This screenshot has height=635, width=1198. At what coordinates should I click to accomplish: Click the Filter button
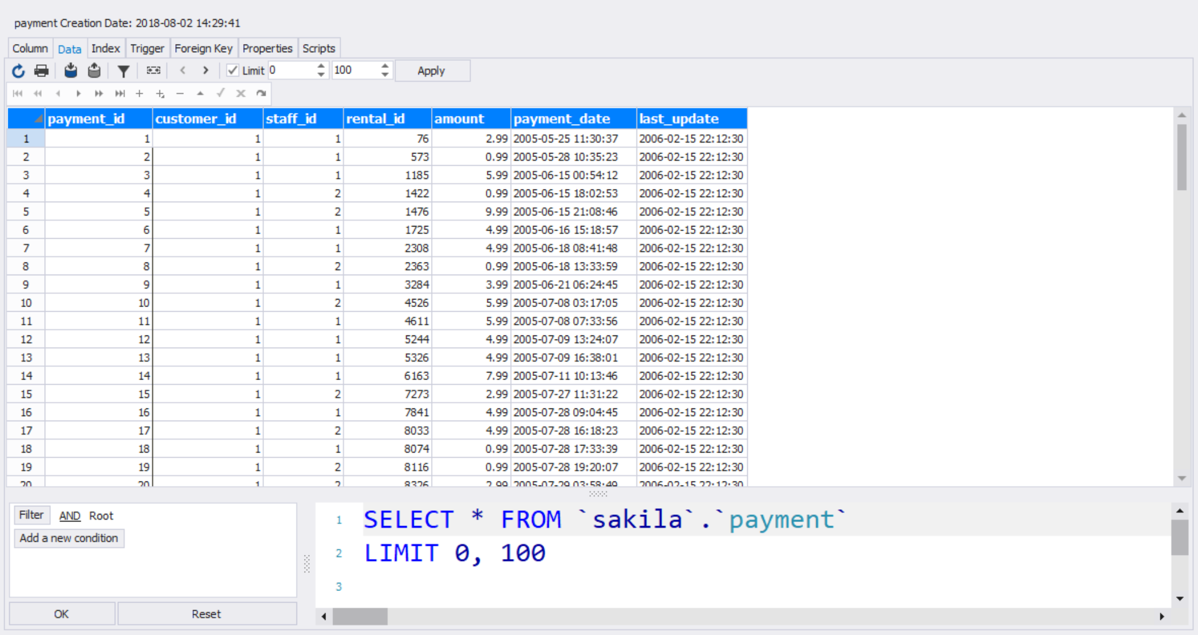31,515
